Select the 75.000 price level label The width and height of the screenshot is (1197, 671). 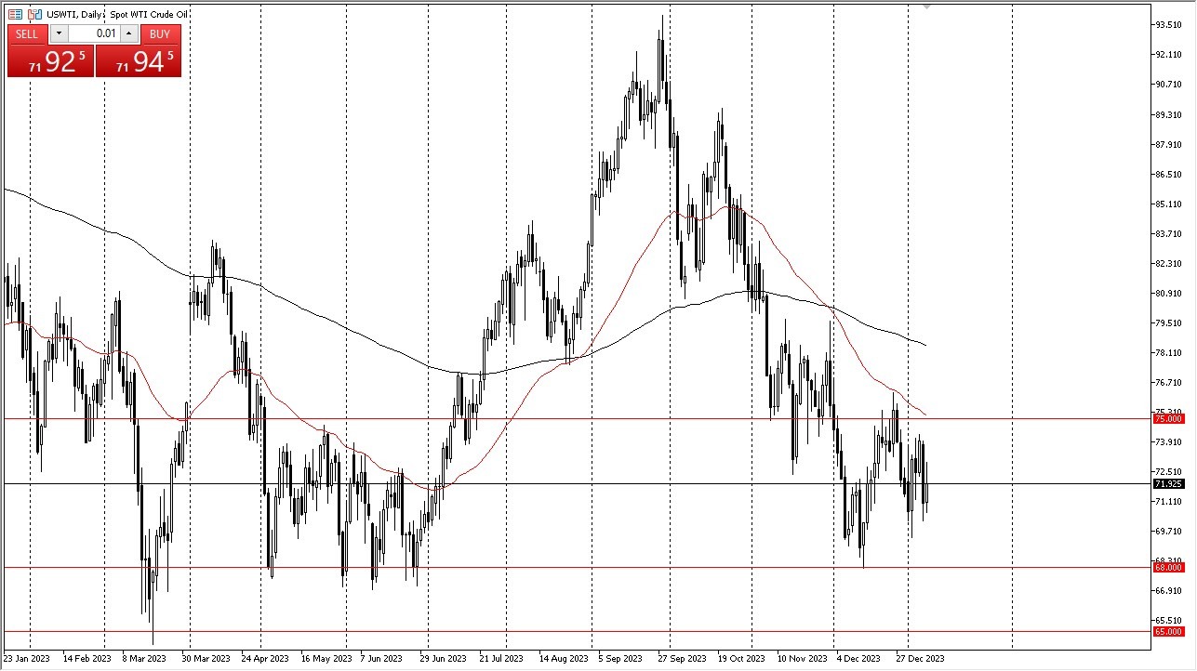point(1168,418)
